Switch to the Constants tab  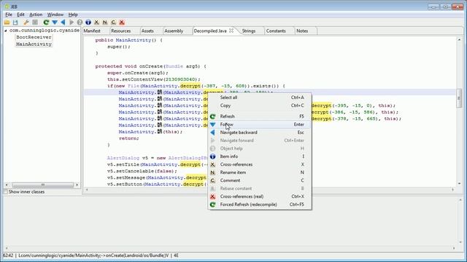276,31
